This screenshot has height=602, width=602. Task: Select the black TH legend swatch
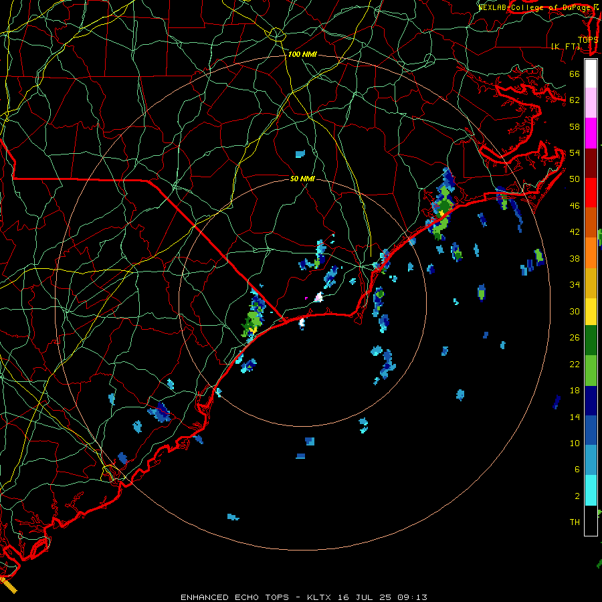[x=591, y=520]
